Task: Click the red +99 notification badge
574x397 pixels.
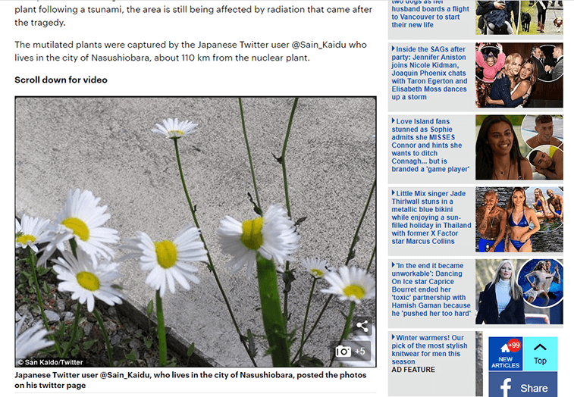Action: [x=514, y=345]
